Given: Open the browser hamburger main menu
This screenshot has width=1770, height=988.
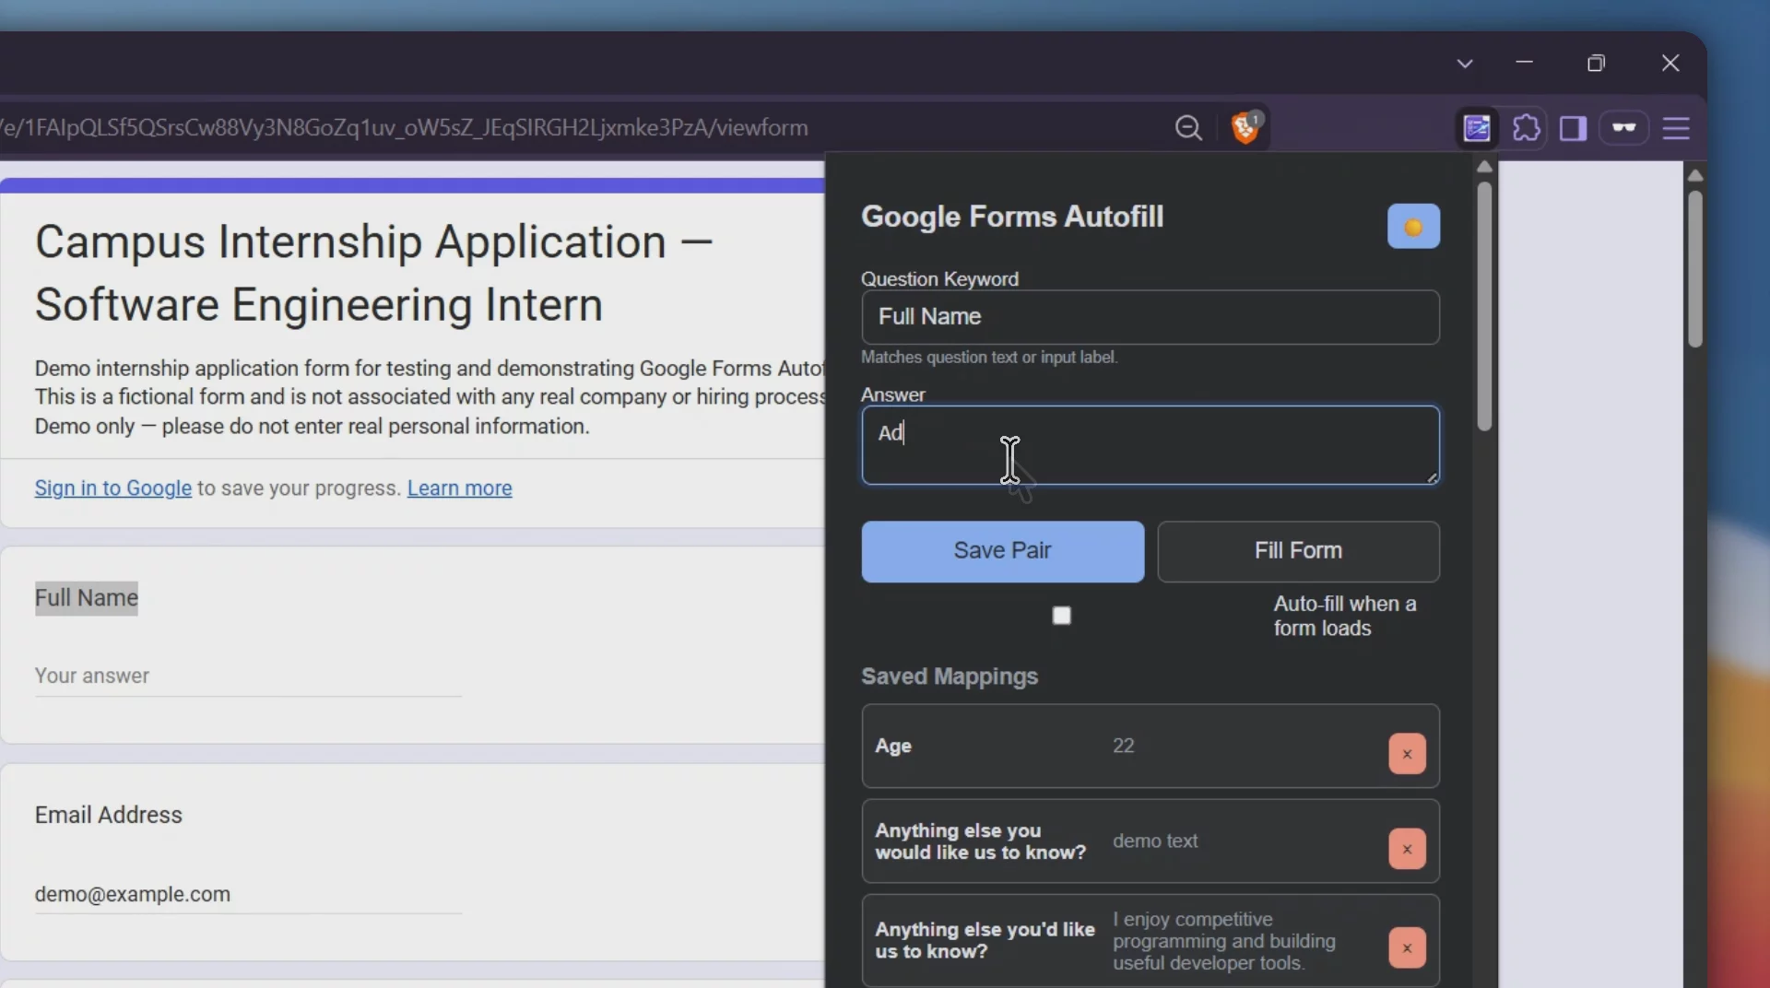Looking at the screenshot, I should pyautogui.click(x=1676, y=128).
